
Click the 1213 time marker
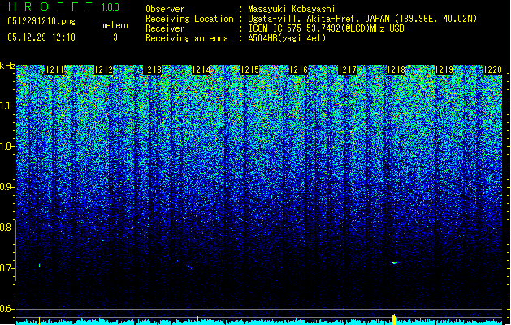pyautogui.click(x=152, y=70)
